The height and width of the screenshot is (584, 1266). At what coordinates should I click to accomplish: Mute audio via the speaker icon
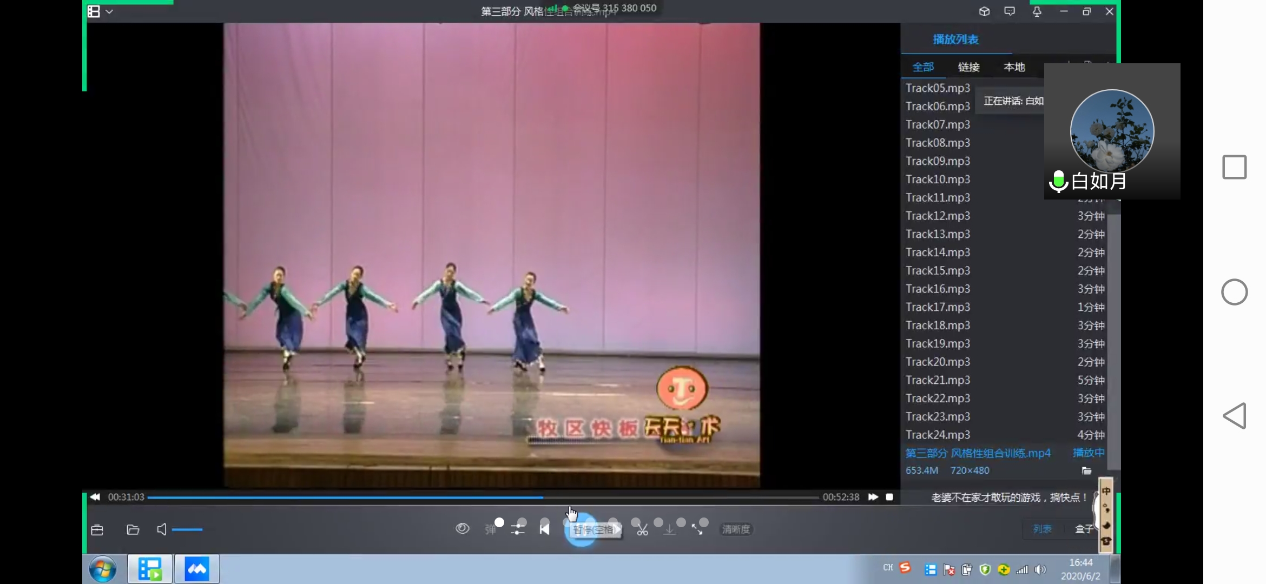point(161,529)
